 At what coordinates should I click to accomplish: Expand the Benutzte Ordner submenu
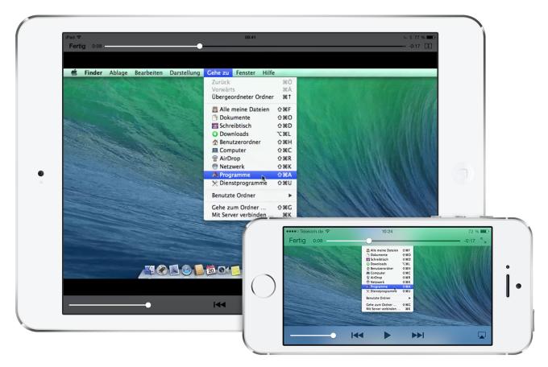click(251, 196)
